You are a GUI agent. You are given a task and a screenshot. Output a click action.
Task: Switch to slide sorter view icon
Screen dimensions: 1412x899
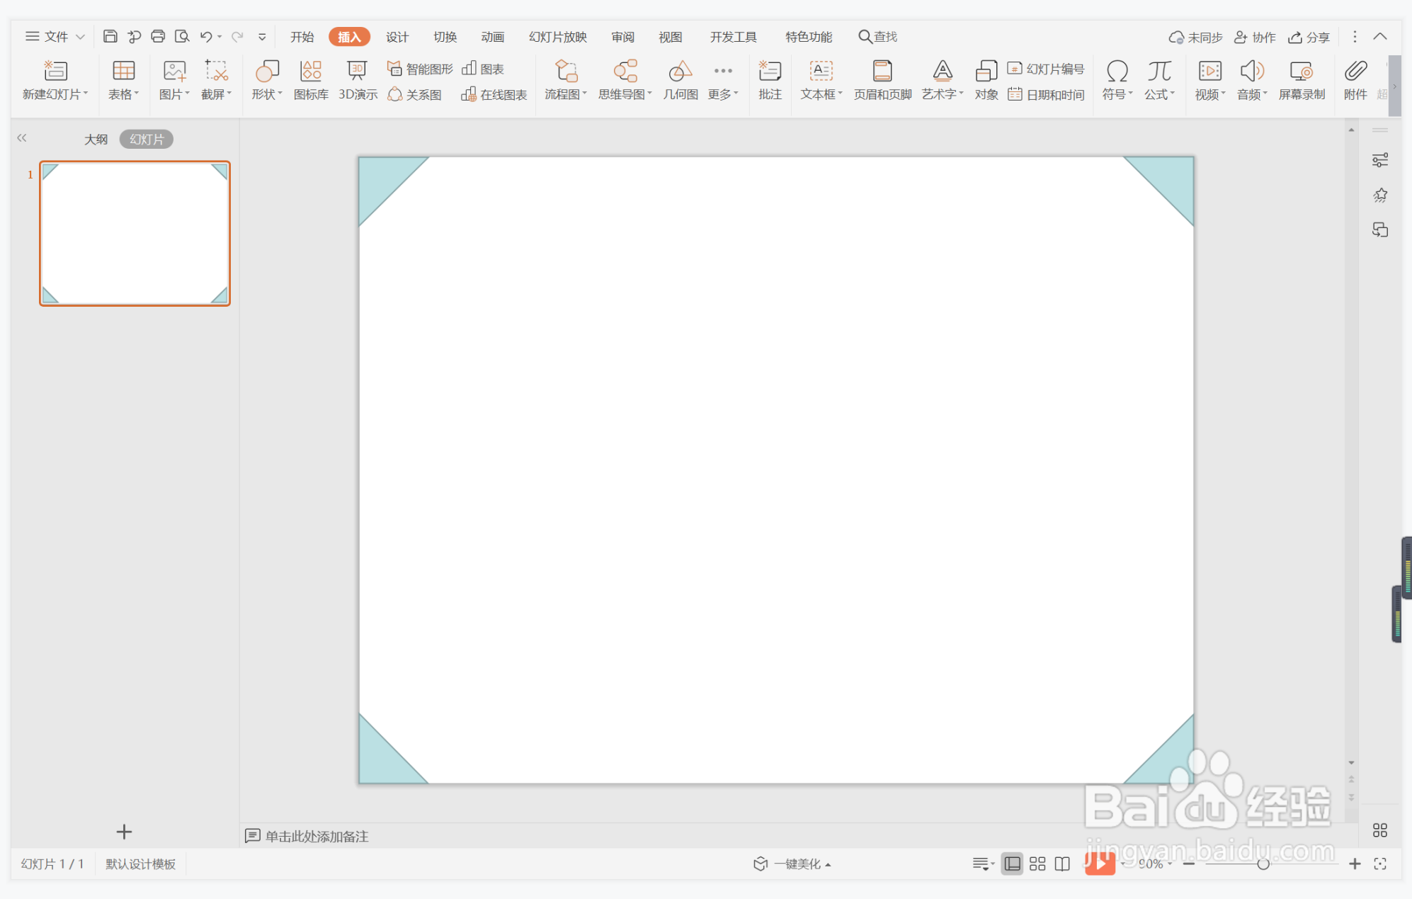[x=1037, y=864]
